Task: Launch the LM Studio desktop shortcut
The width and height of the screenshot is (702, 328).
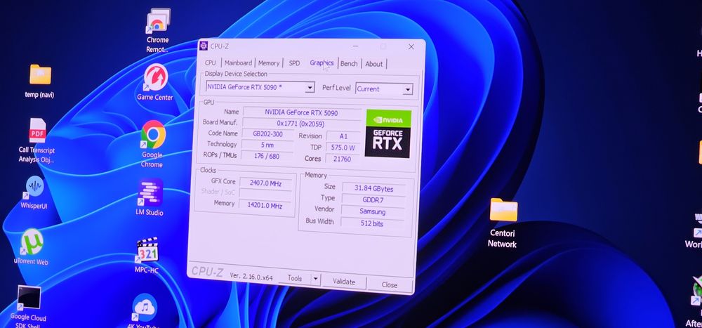Action: (150, 197)
